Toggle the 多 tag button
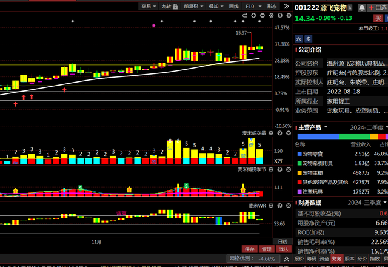 308,38
